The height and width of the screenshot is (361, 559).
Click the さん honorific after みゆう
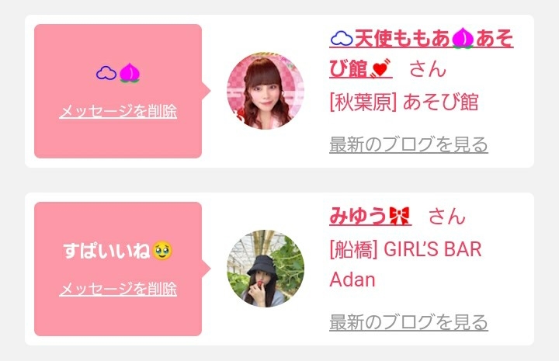447,217
